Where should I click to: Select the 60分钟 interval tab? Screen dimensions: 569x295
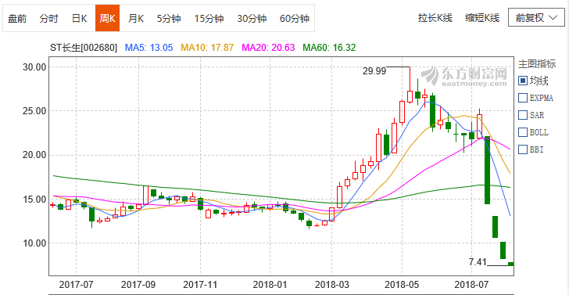click(295, 18)
